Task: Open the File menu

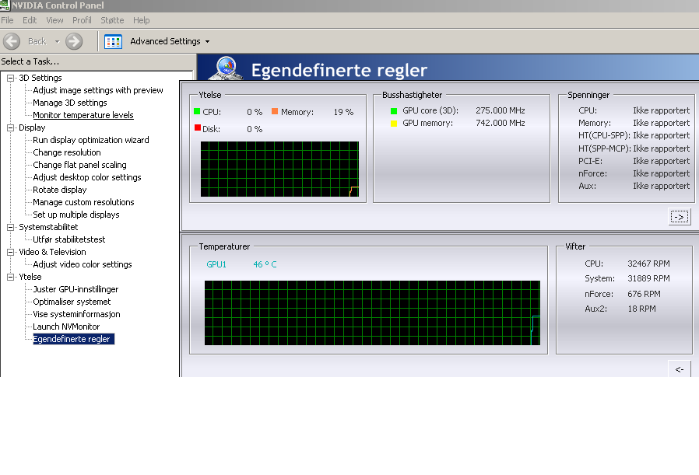Action: point(7,20)
